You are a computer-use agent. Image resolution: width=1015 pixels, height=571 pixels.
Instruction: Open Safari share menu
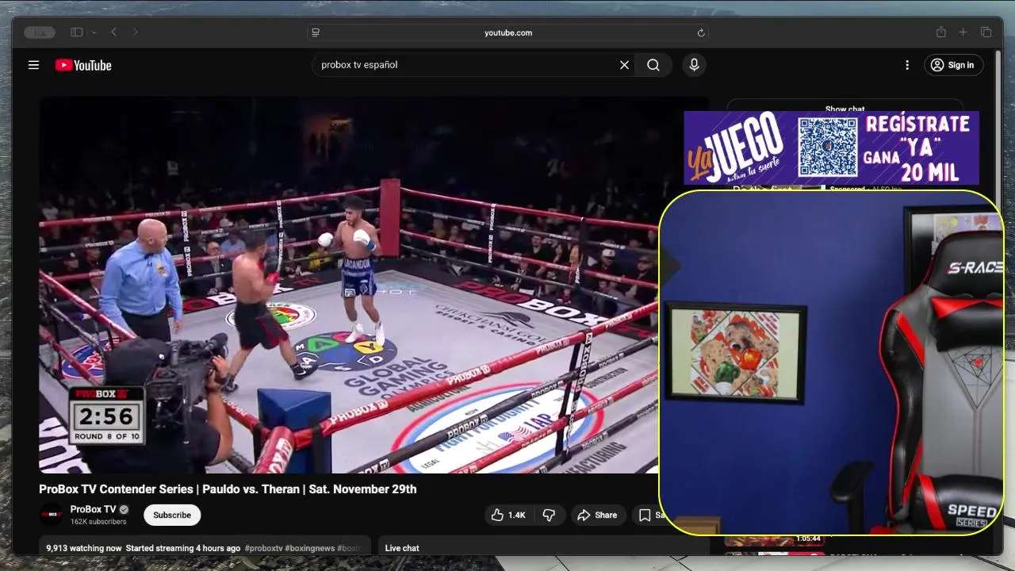pos(940,33)
